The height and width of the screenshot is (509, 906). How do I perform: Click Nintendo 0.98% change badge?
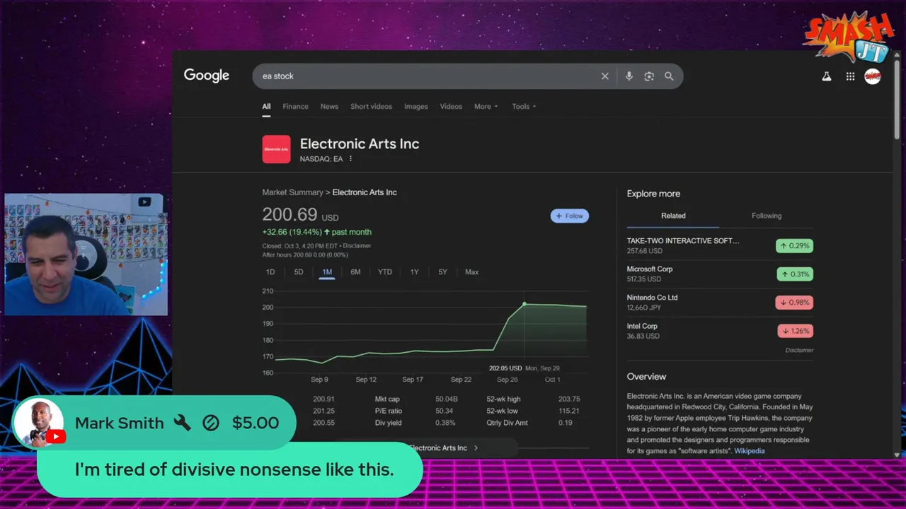794,303
